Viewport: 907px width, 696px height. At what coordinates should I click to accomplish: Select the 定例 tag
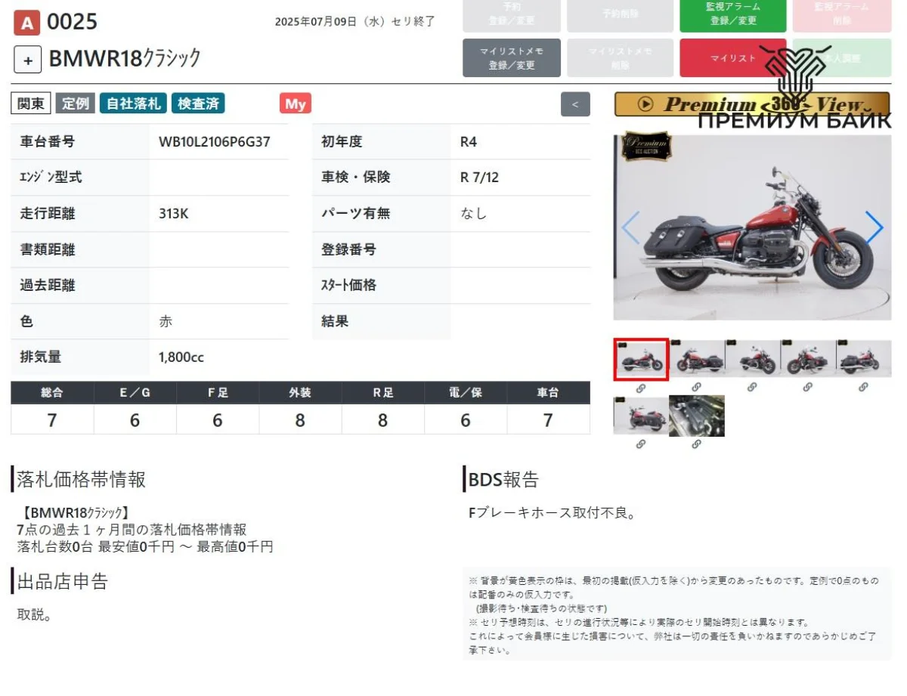75,104
